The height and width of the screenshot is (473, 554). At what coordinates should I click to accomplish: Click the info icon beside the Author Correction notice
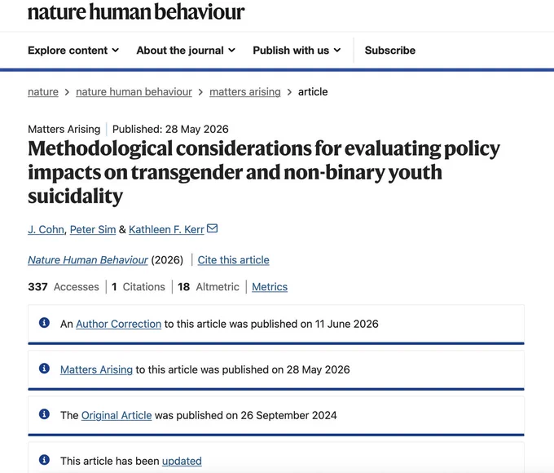point(44,323)
